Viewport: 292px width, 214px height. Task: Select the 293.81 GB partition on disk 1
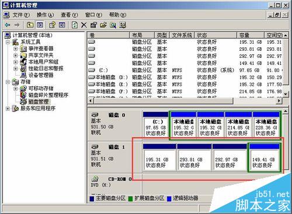(x=194, y=157)
